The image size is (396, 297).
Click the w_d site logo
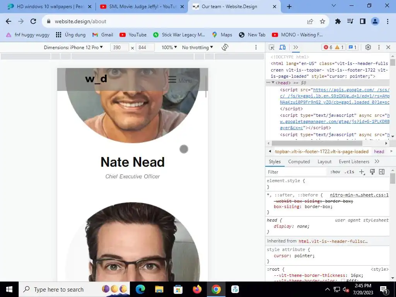click(x=96, y=79)
